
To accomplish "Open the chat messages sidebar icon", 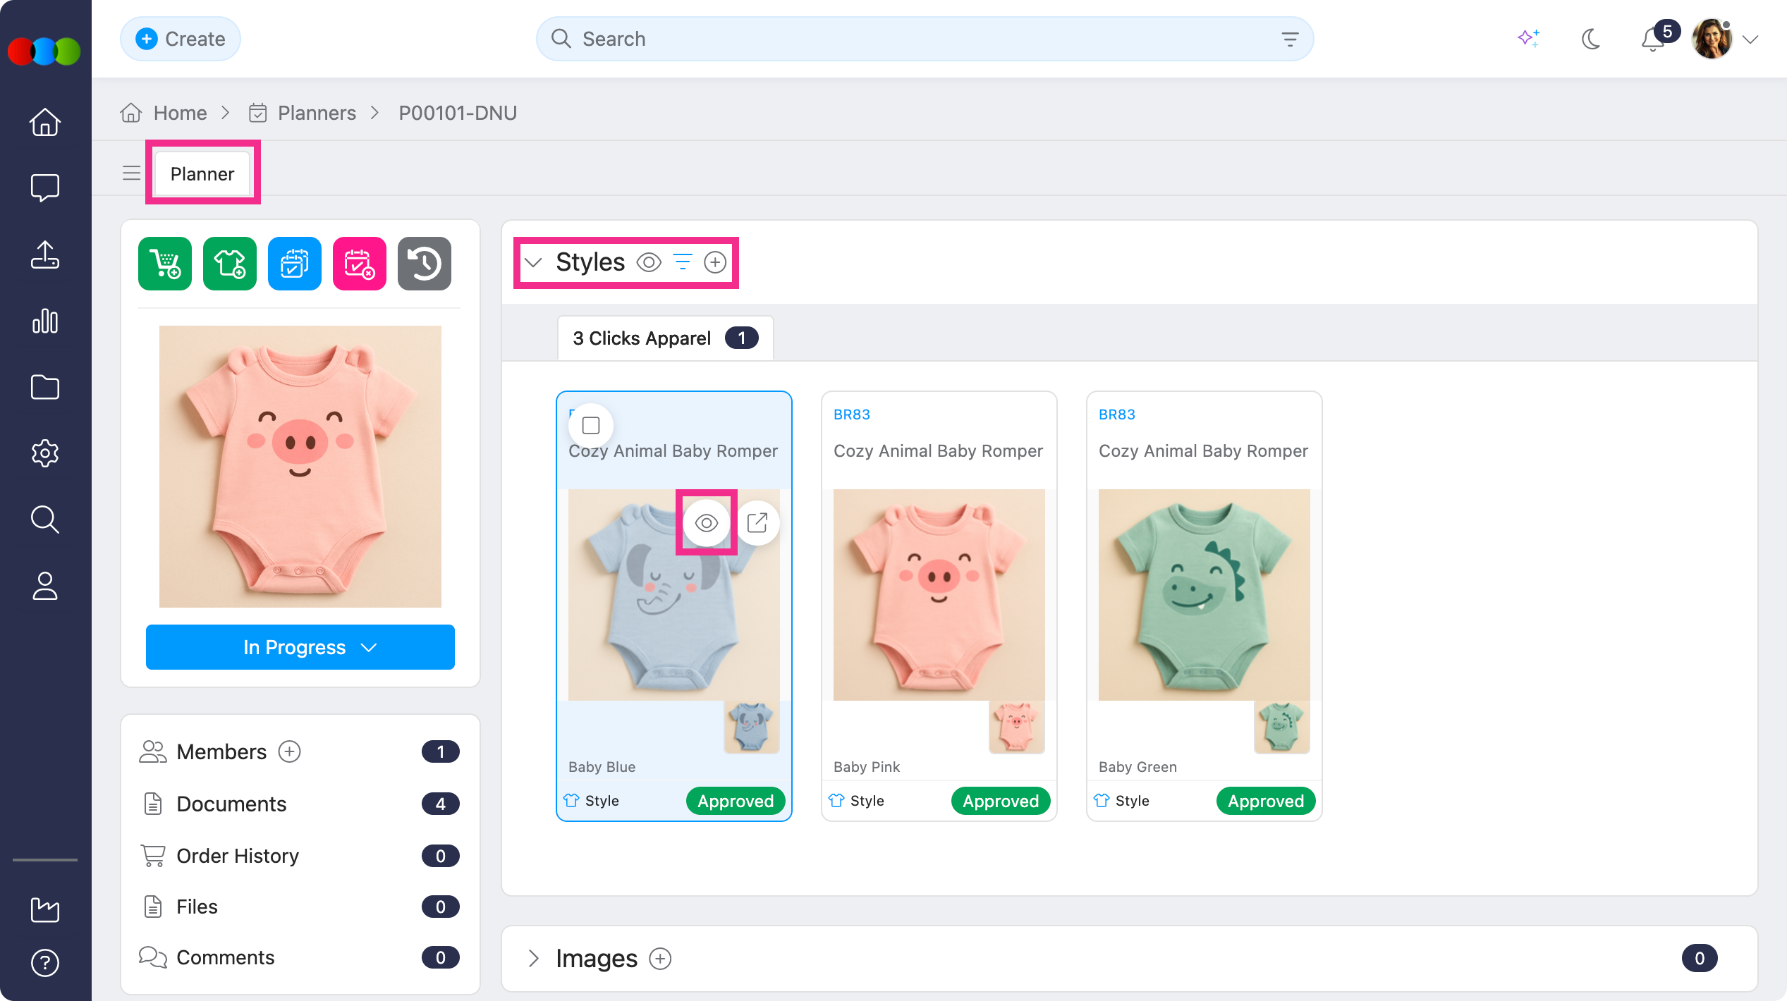I will click(x=45, y=188).
